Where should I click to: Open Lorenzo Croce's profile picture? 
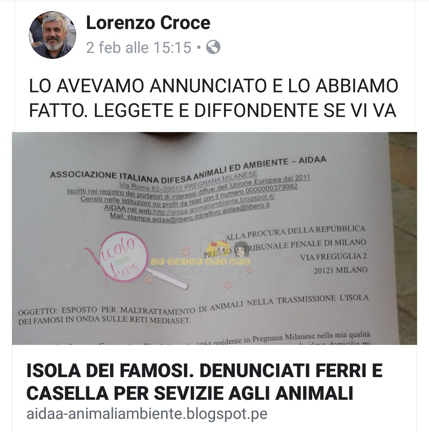pos(52,35)
